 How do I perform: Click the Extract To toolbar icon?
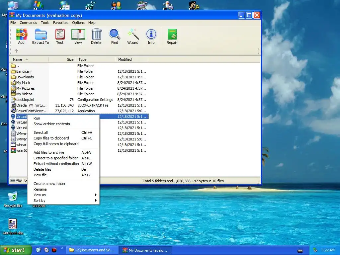click(41, 37)
